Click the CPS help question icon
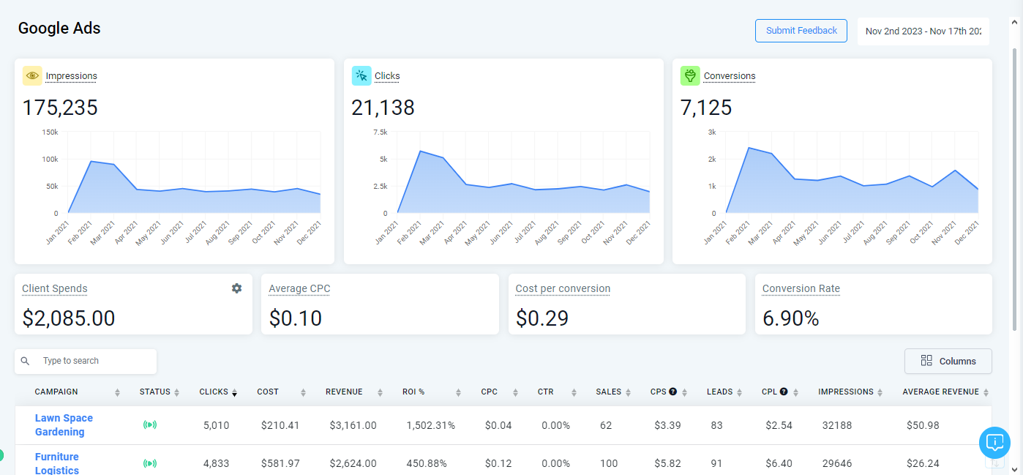 click(673, 392)
